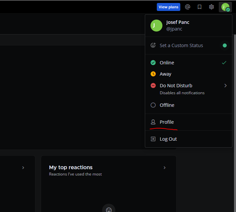
Task: Click the Log Out arrow icon
Action: [153, 139]
